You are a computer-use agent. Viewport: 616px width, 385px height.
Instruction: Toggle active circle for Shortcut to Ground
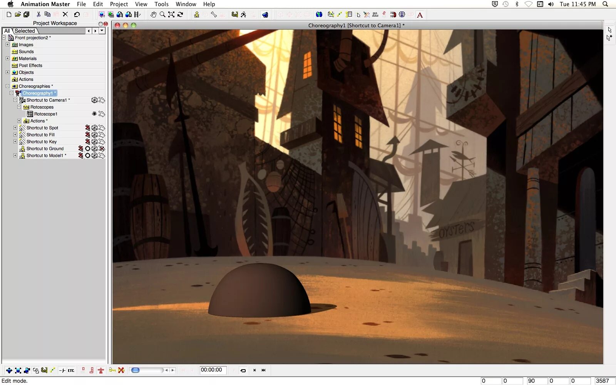coord(88,149)
